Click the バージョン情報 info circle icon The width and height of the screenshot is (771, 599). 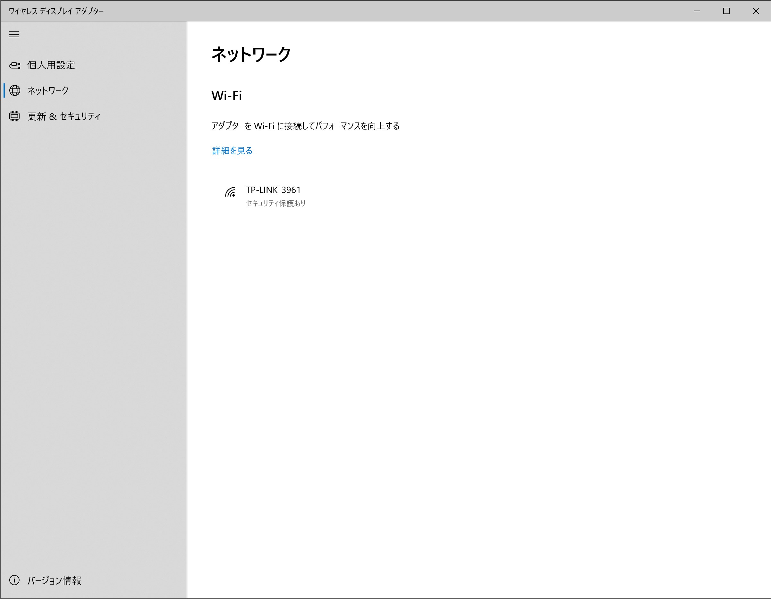[14, 580]
